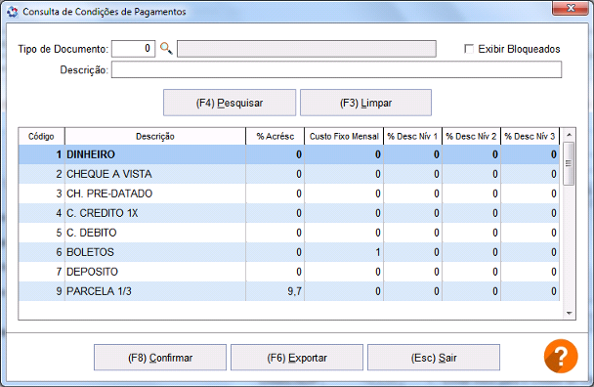This screenshot has width=594, height=387.
Task: Click code 6 in the Código column
Action: pos(59,252)
